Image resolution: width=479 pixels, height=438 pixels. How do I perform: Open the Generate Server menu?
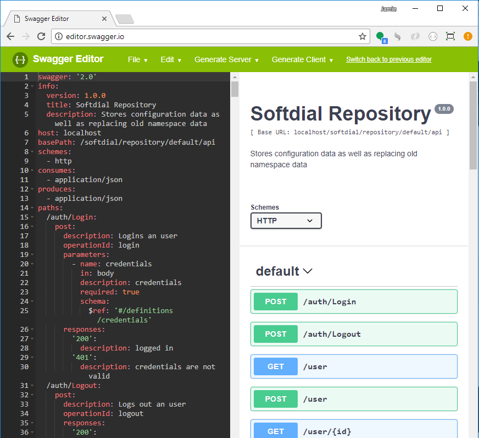226,59
